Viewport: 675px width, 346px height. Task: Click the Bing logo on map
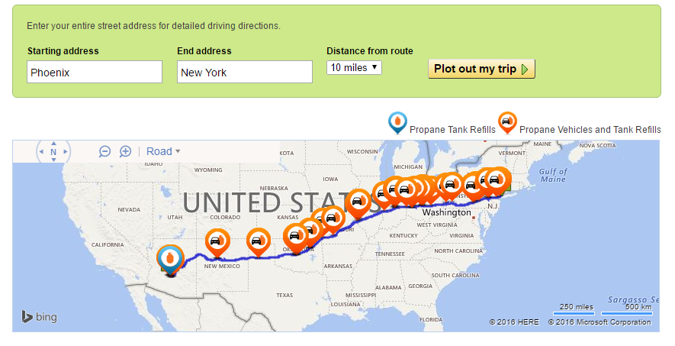[39, 317]
